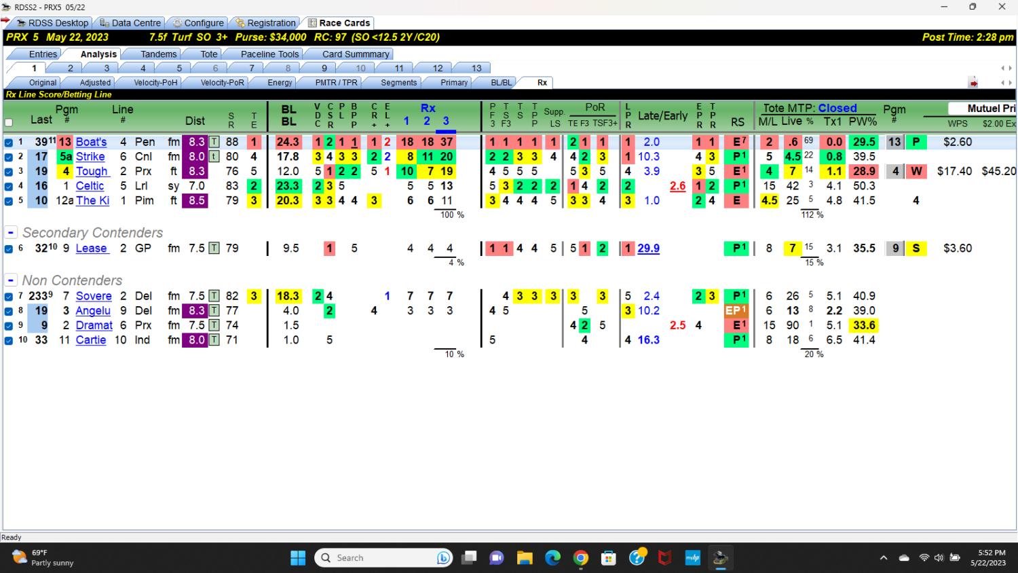Show hidden system tray icons
1018x573 pixels.
(x=884, y=558)
